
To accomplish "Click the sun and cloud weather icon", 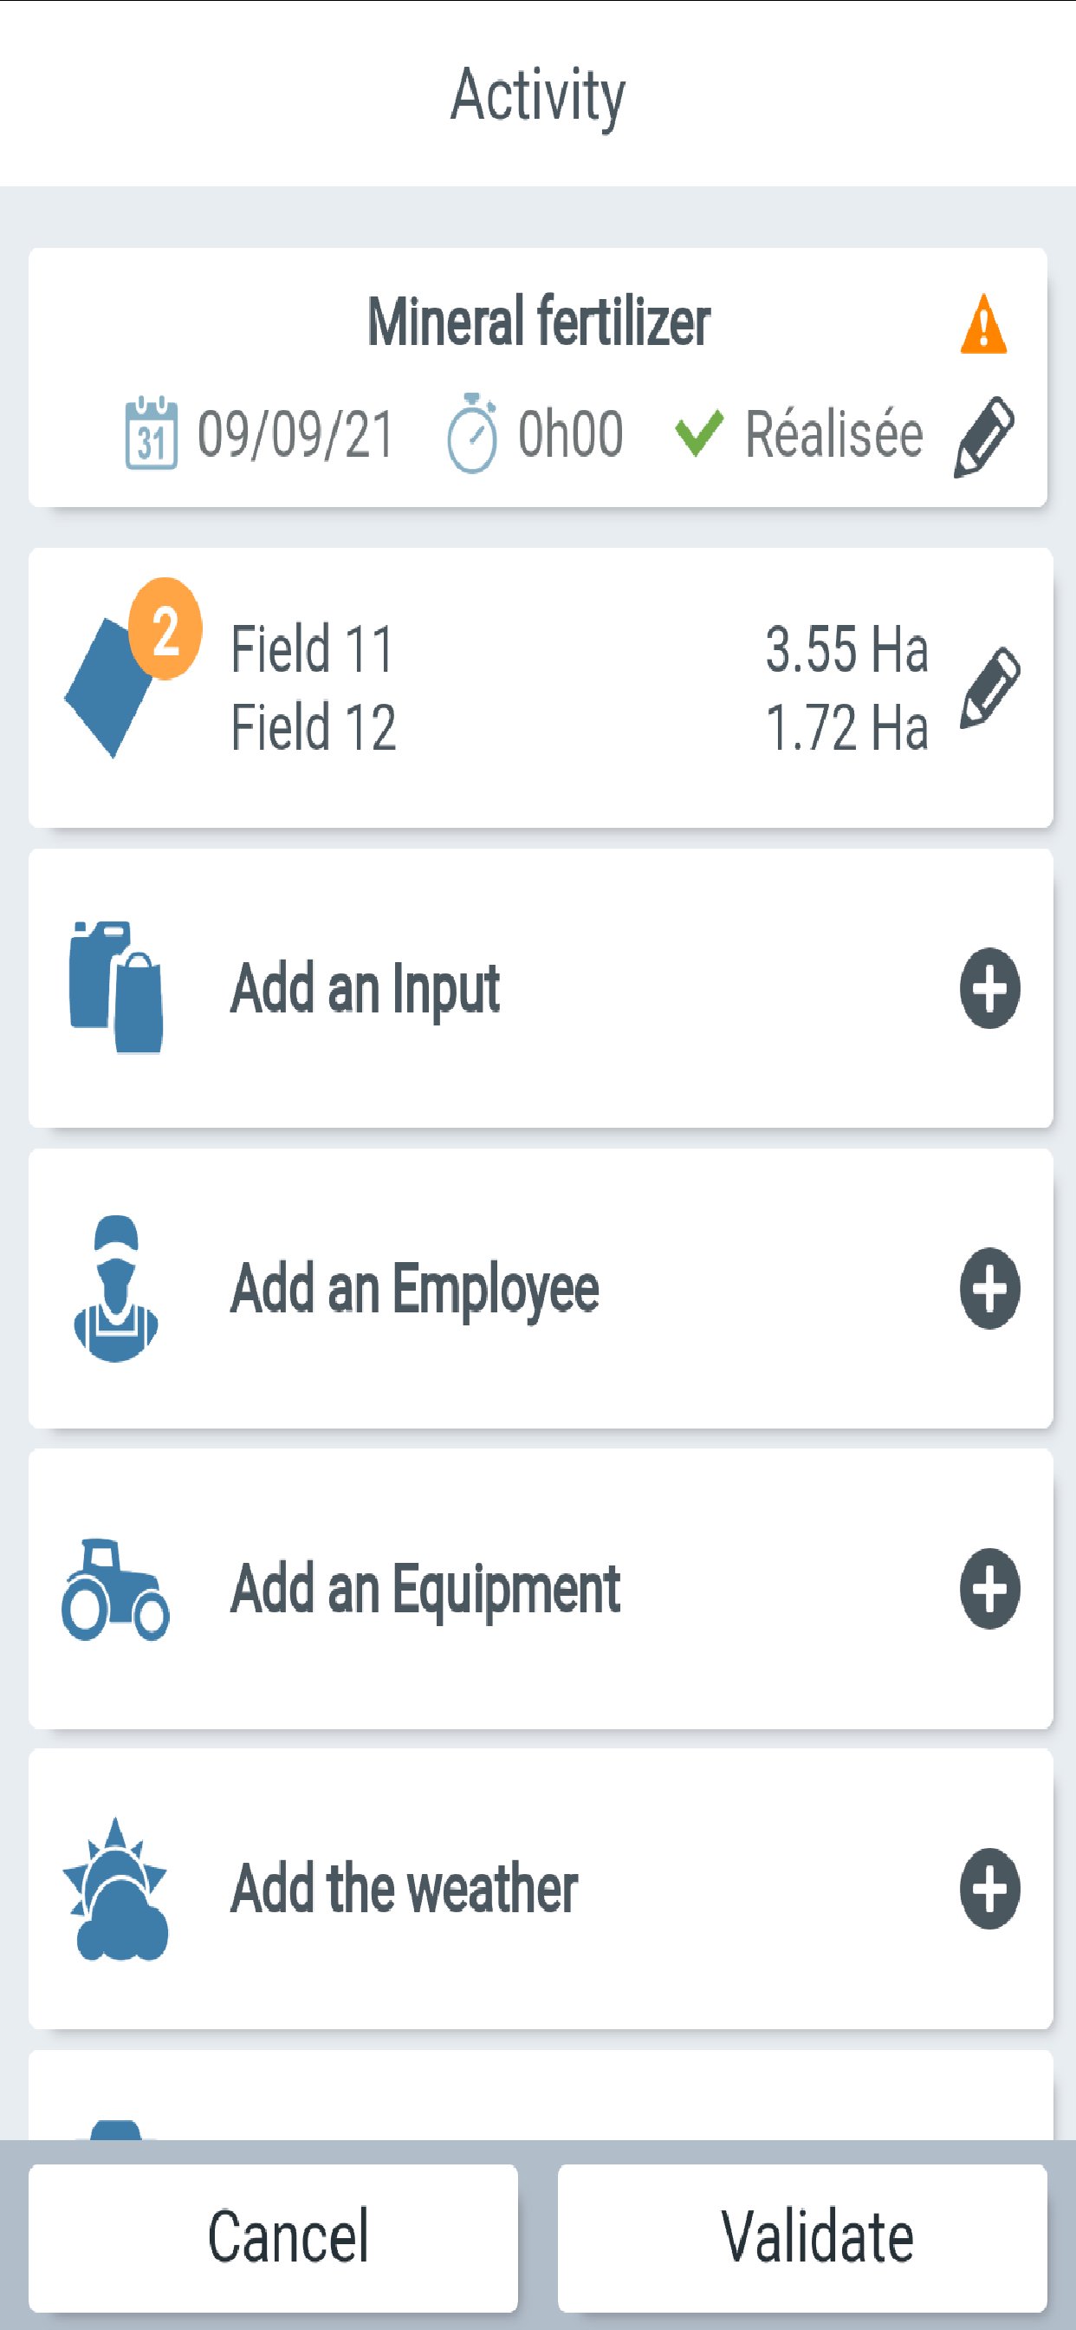I will (116, 1889).
